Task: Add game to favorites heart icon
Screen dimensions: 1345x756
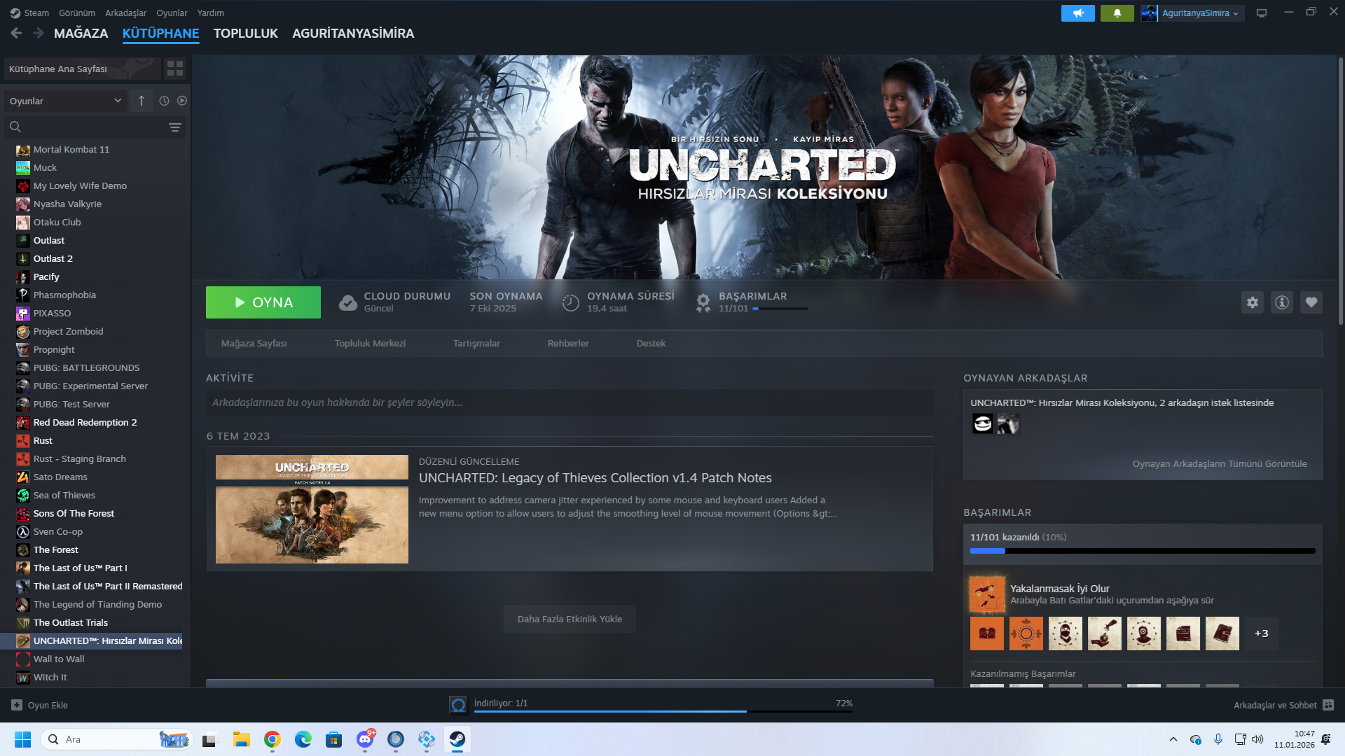Action: [1311, 302]
